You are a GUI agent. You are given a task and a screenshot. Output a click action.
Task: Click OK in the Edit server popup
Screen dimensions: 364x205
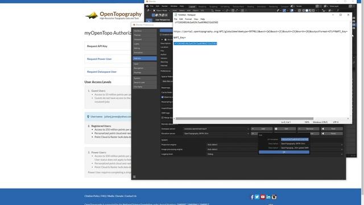click(284, 152)
